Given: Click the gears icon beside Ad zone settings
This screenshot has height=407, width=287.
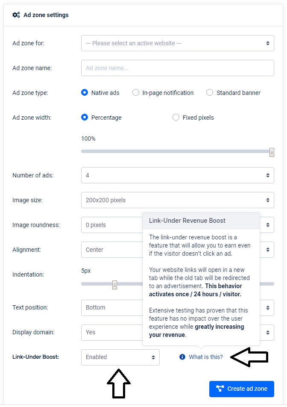Looking at the screenshot, I should point(16,15).
